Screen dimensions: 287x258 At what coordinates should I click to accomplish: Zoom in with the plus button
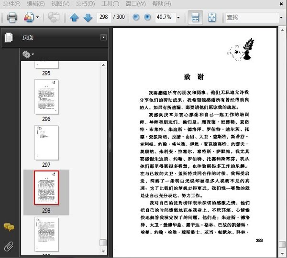coord(147,17)
